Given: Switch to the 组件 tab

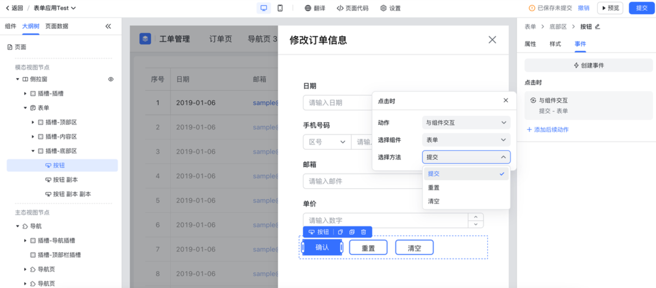Looking at the screenshot, I should (x=11, y=26).
